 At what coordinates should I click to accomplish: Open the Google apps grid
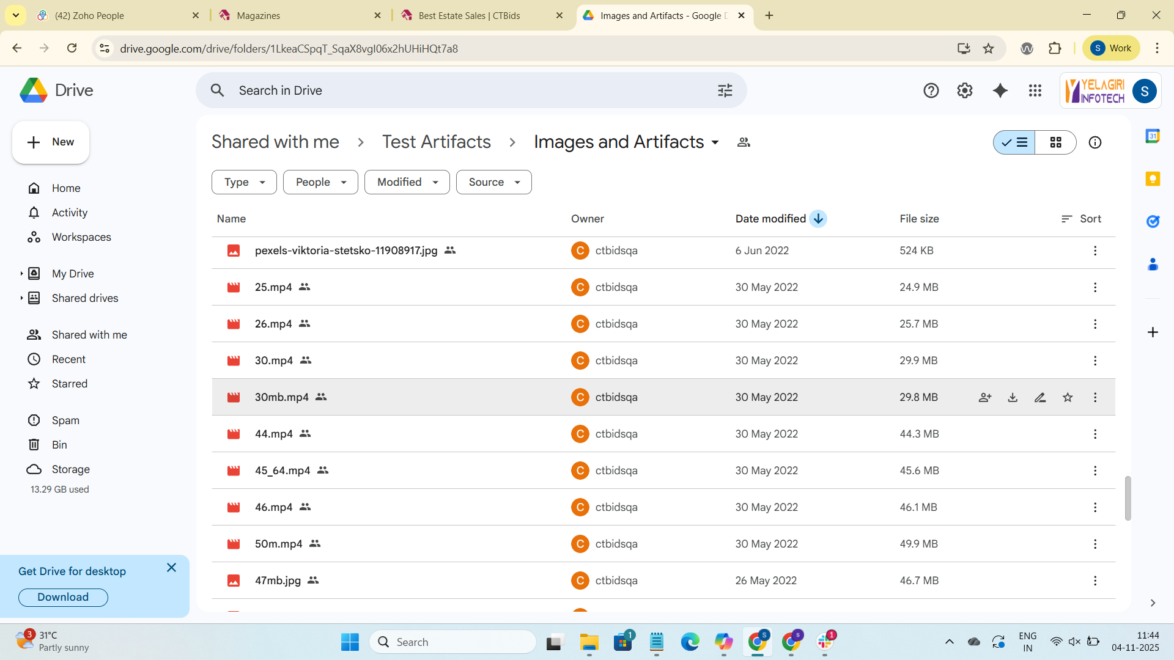coord(1035,90)
